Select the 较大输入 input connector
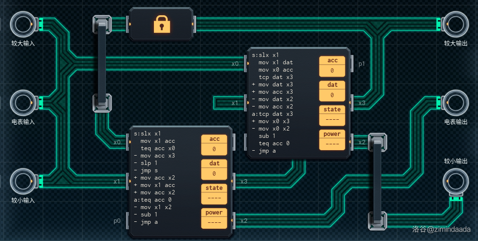Image resolution: width=478 pixels, height=241 pixels. [22, 24]
